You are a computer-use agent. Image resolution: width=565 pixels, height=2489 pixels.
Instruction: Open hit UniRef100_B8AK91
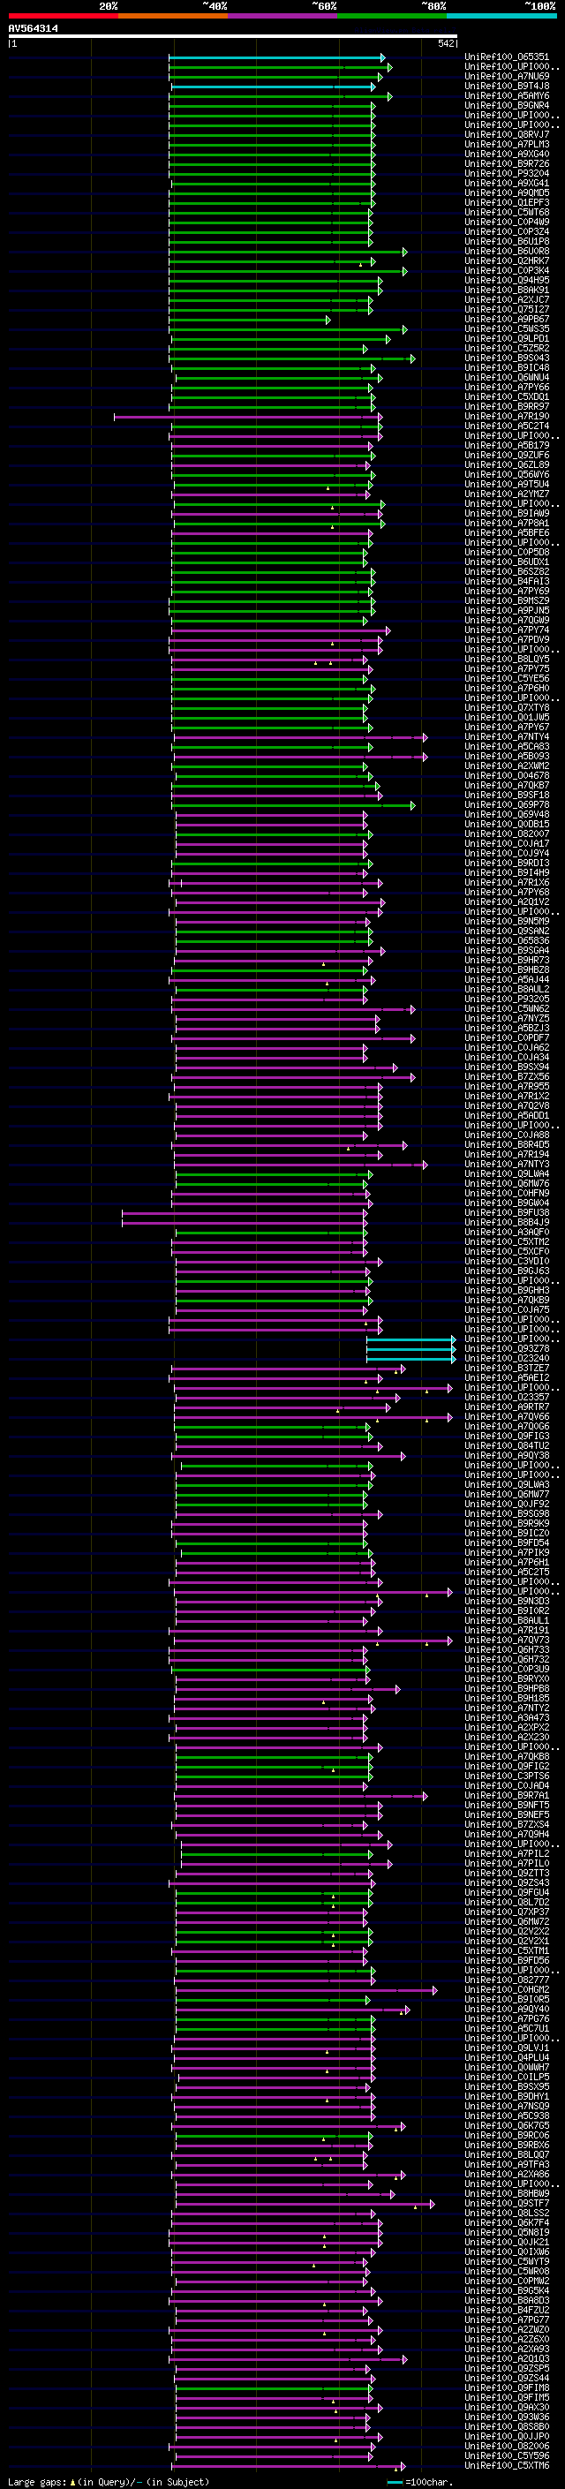point(507,290)
